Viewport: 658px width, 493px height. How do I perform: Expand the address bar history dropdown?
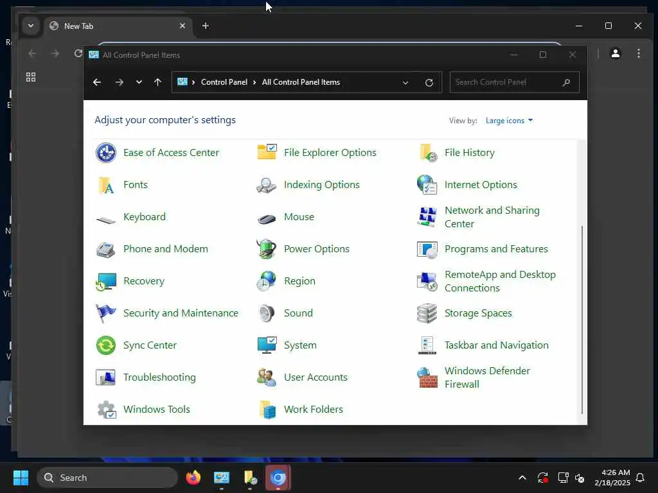(x=405, y=83)
